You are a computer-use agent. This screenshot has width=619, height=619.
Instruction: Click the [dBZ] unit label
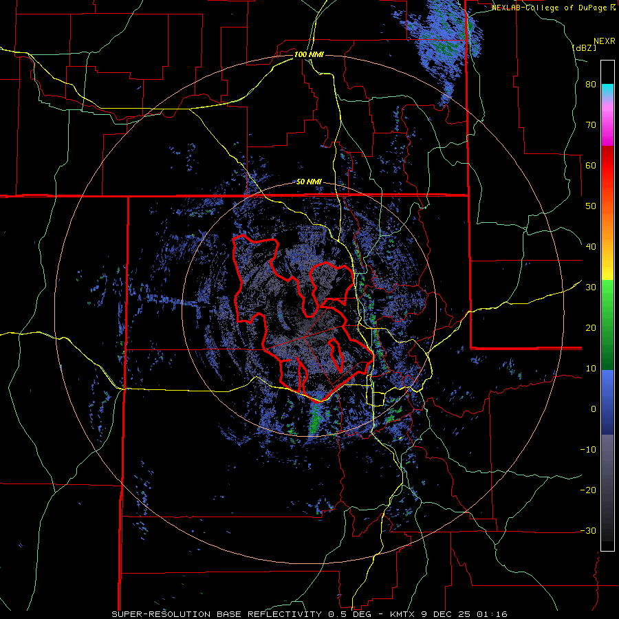(x=584, y=47)
